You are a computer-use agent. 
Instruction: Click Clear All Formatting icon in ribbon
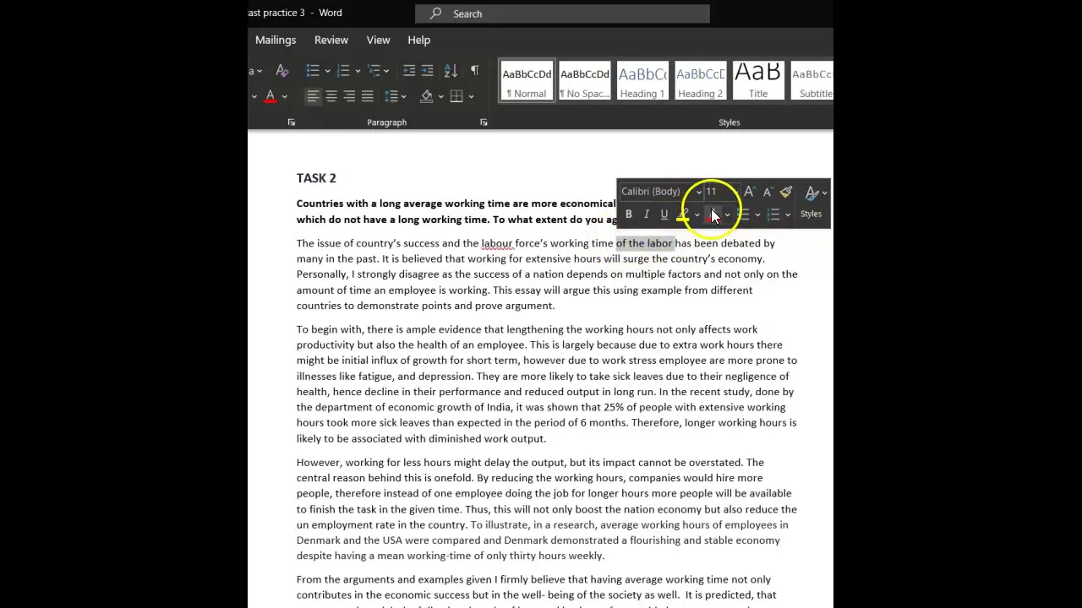282,71
